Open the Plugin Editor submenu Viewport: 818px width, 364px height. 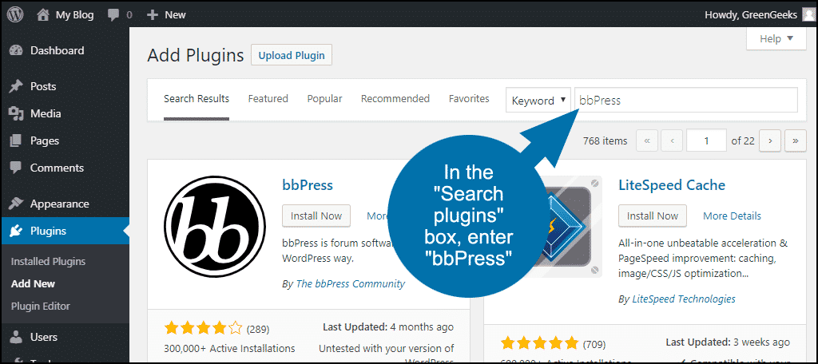[40, 306]
